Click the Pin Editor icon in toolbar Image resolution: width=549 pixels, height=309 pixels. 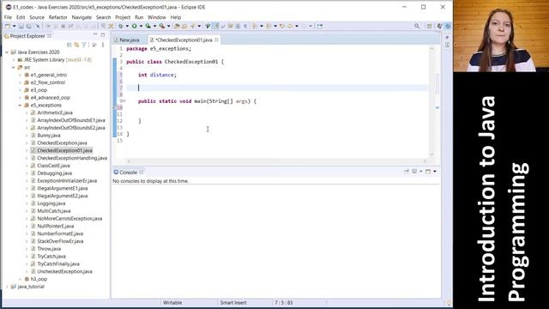pyautogui.click(x=319, y=26)
